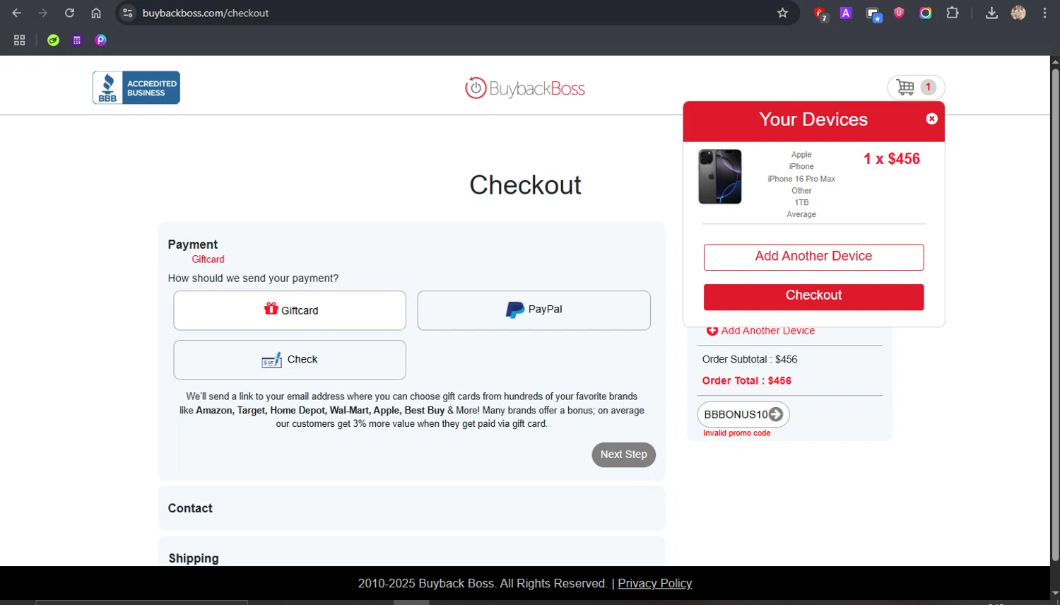Open the shield extension icon
This screenshot has width=1060, height=605.
tap(899, 13)
